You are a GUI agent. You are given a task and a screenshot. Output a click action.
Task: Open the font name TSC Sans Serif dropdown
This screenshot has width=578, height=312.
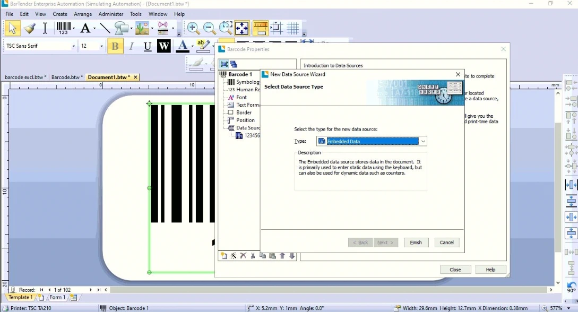[x=73, y=46]
